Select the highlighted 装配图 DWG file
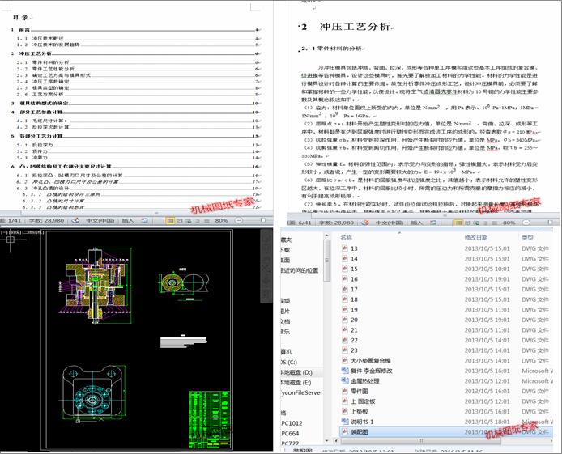562x454 pixels. tap(445, 432)
